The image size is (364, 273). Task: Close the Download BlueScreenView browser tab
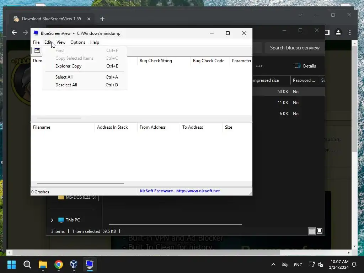pos(89,19)
